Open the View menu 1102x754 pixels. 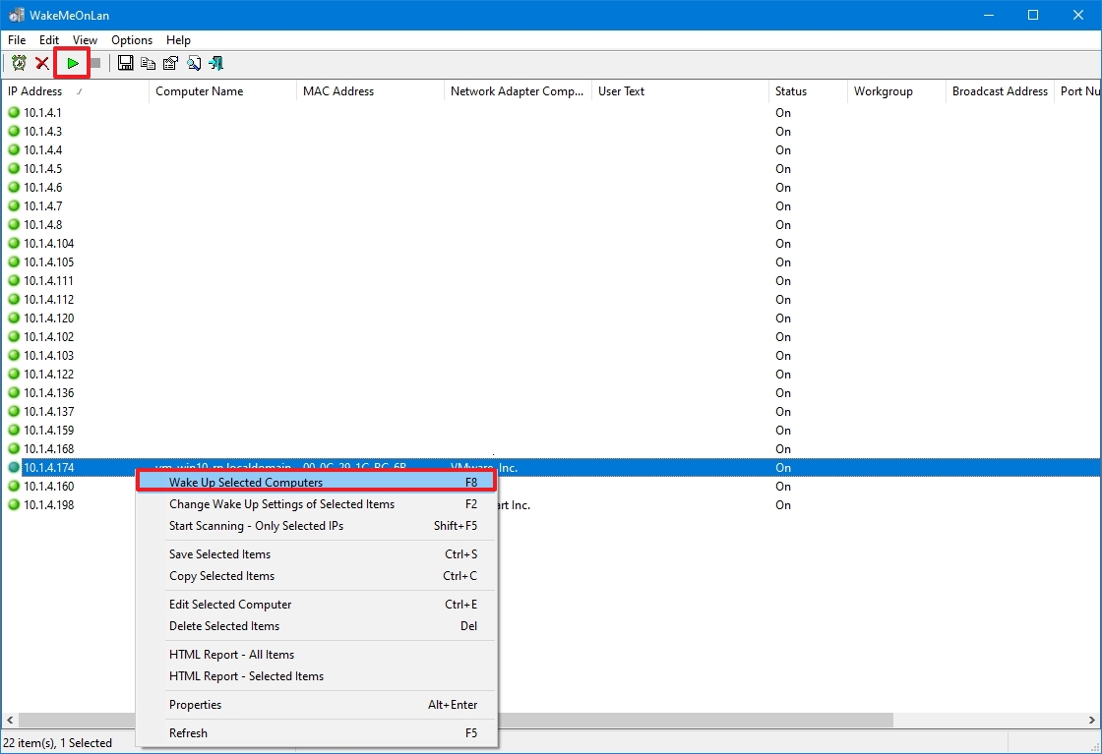pyautogui.click(x=85, y=40)
